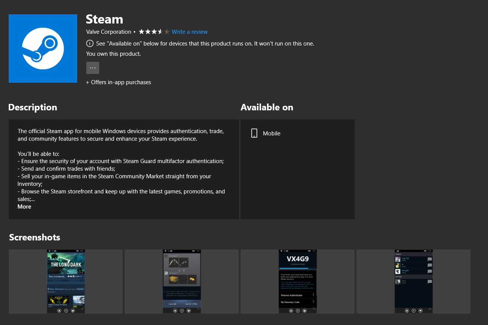488x325 pixels.
Task: Open the trade offer screenshot
Action: coord(182,281)
